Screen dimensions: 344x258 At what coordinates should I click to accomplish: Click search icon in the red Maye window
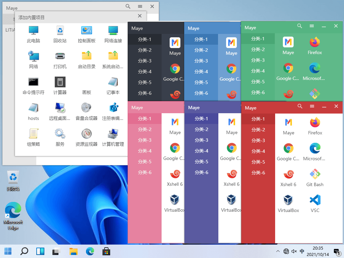pyautogui.click(x=300, y=106)
